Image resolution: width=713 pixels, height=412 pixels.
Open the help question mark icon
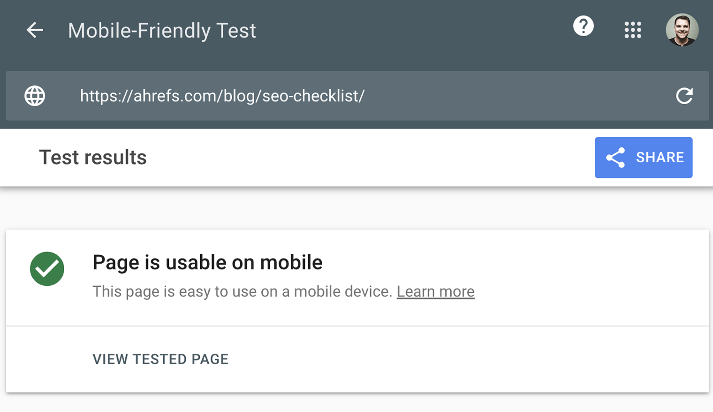[583, 27]
